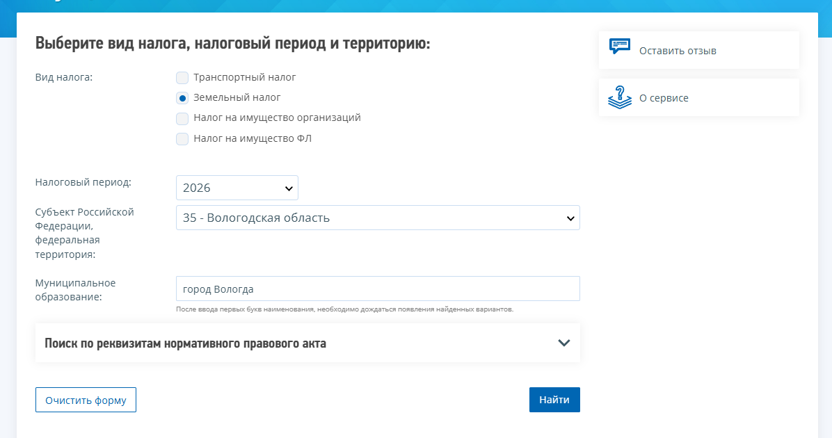Screen dimensions: 832x438
Task: Select the Транспортный налог checkbox
Action: 182,78
